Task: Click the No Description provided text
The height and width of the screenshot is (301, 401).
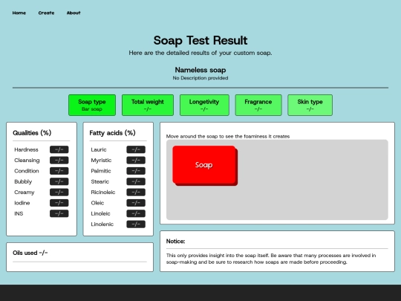Action: pyautogui.click(x=200, y=78)
